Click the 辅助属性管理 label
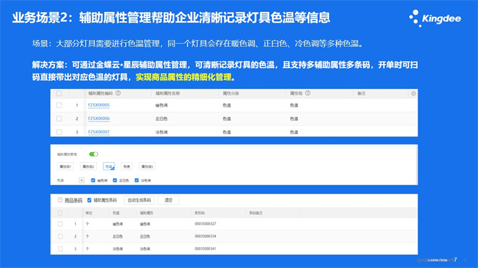 coord(67,154)
